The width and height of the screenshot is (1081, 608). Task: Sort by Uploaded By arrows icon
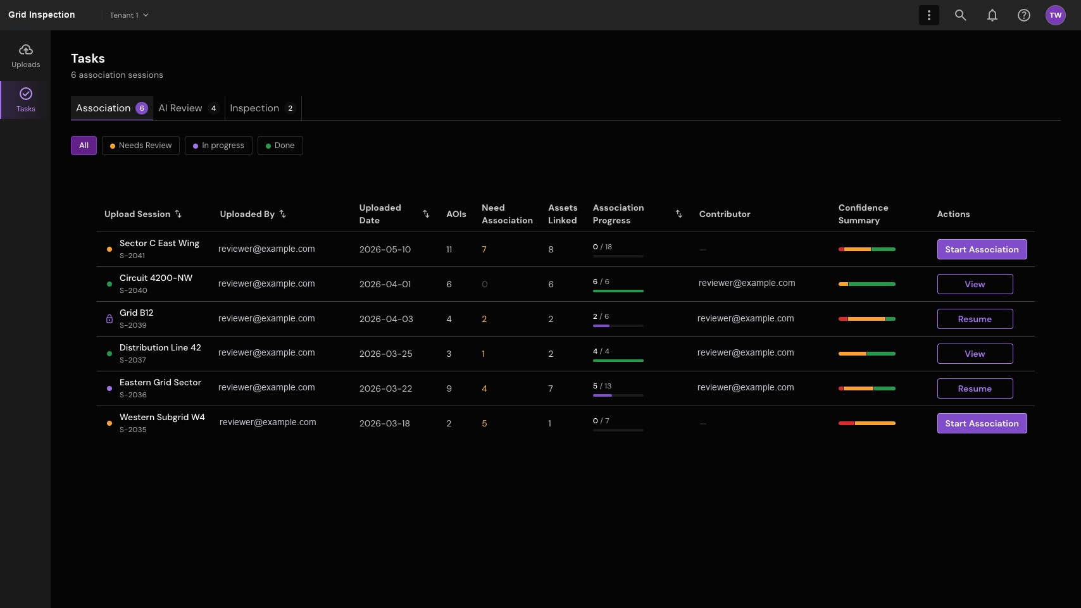coord(283,214)
